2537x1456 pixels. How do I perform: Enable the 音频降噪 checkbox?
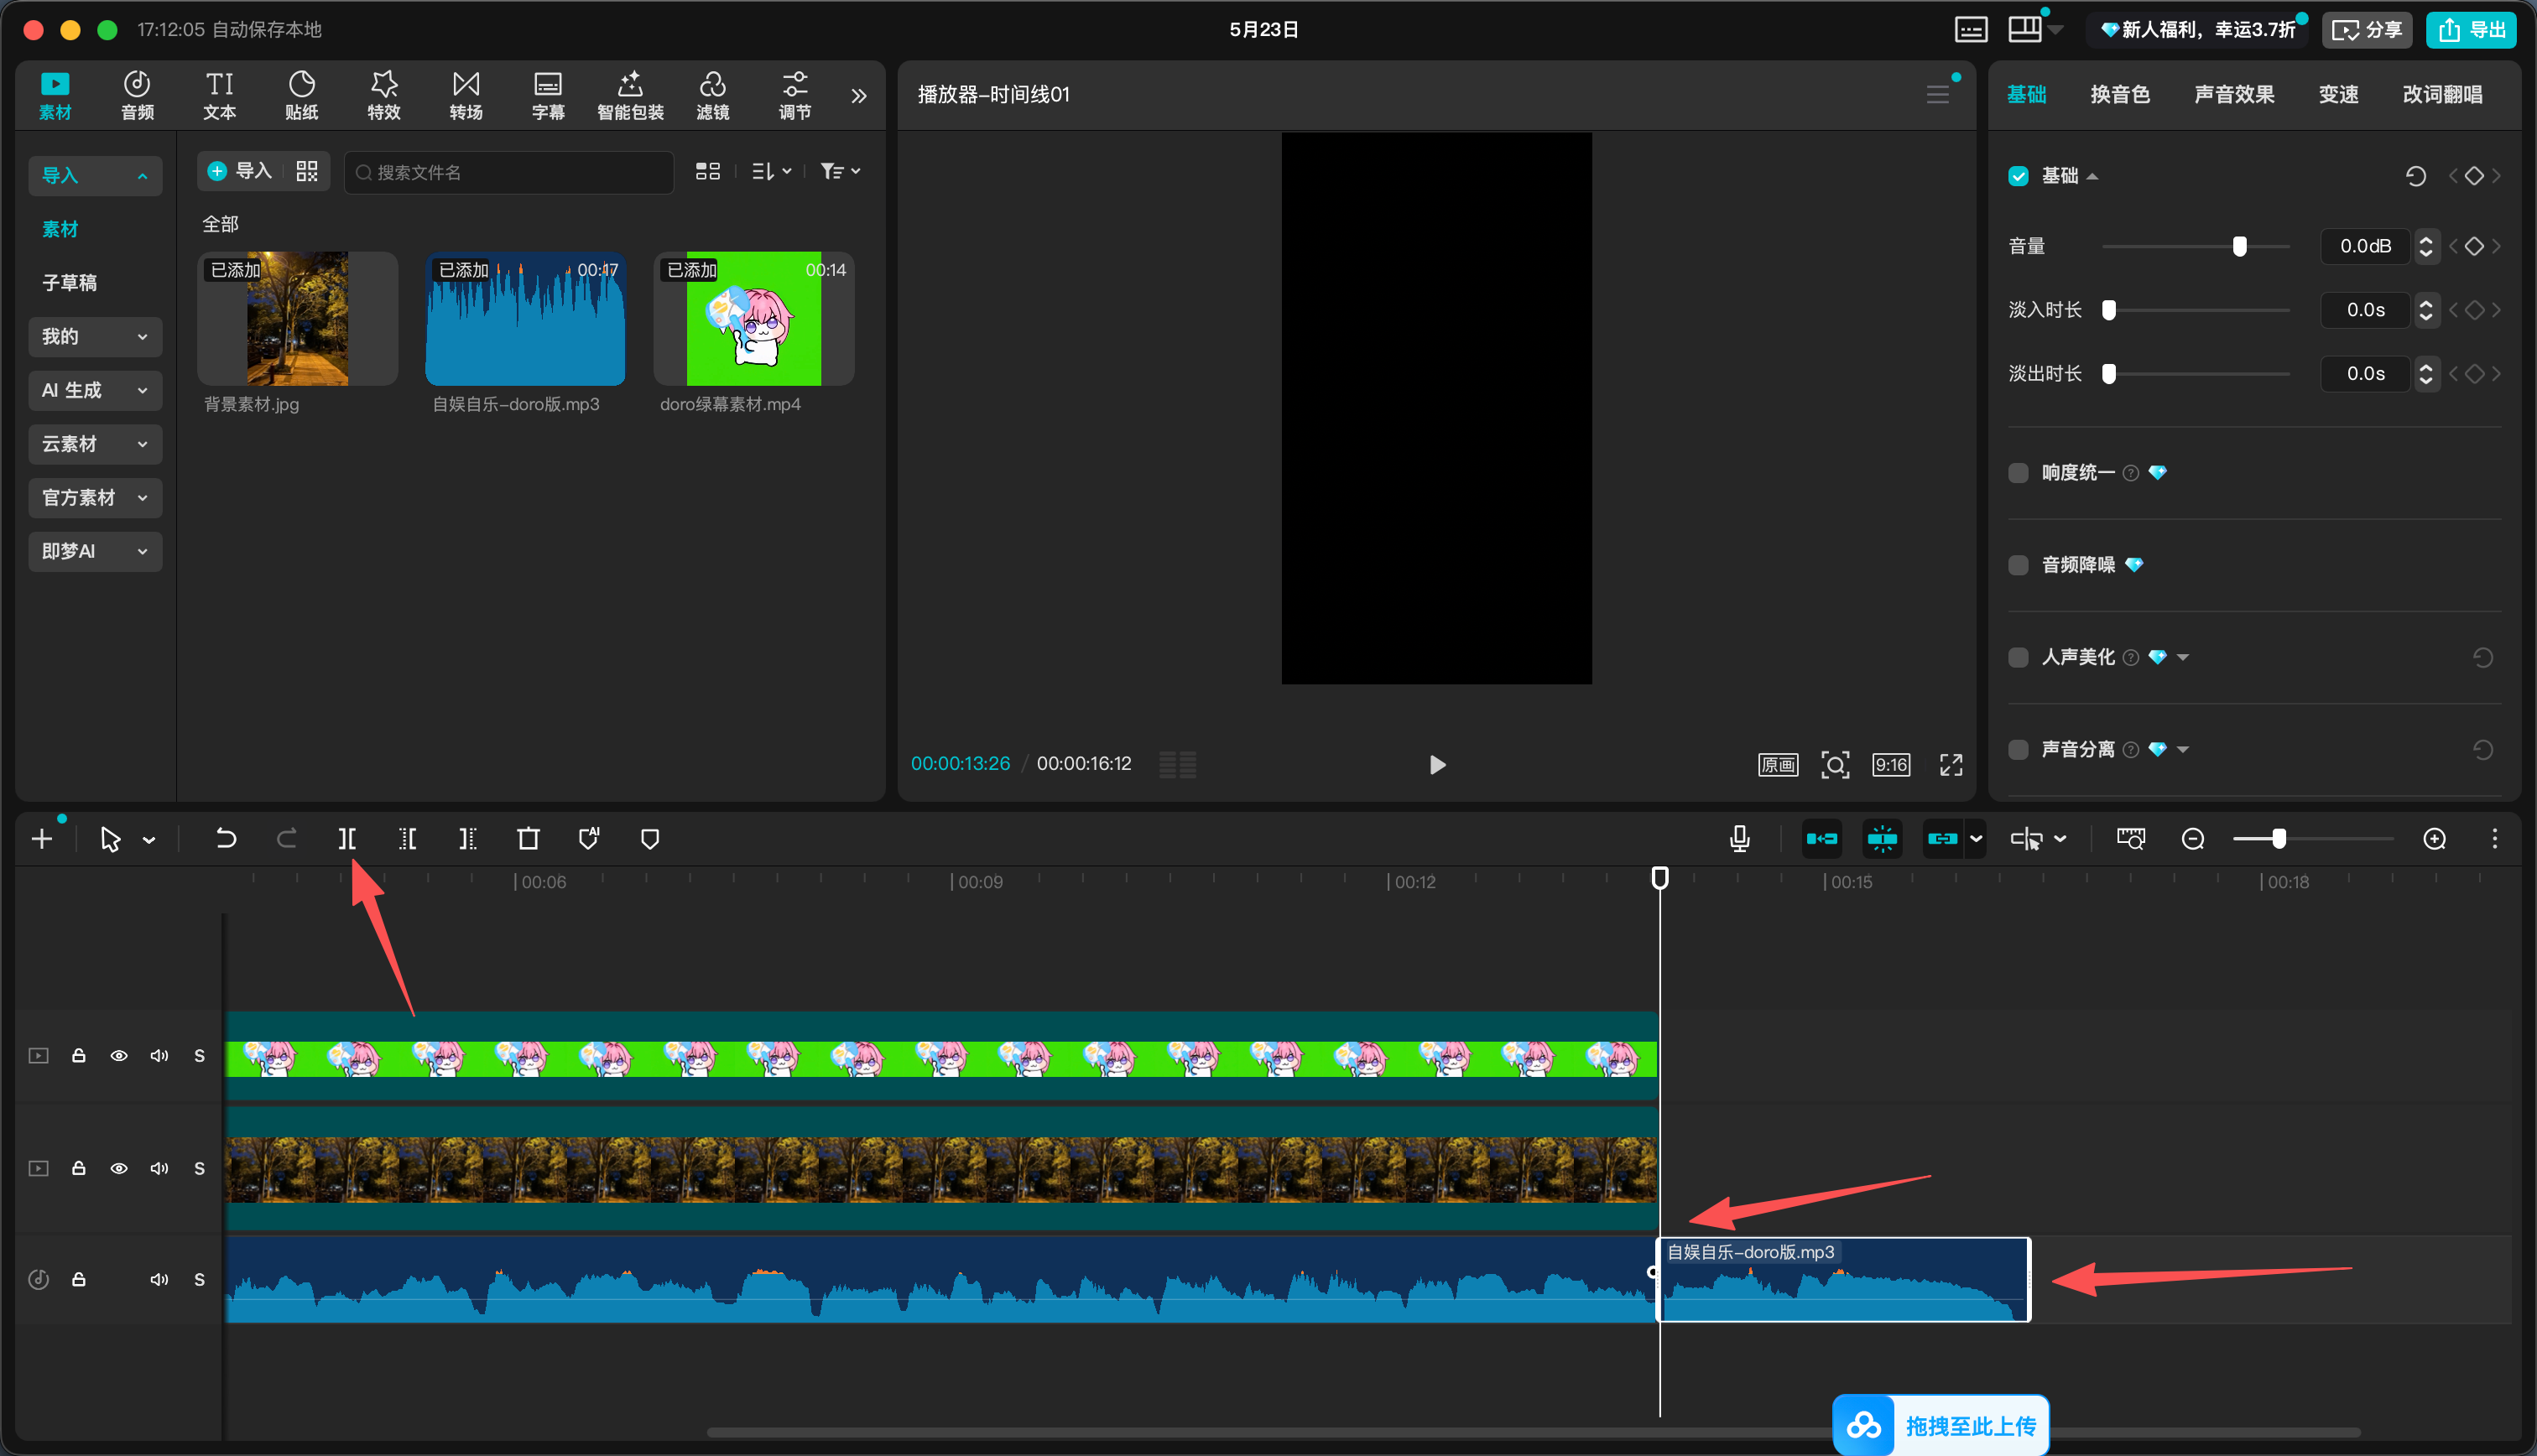(2018, 565)
